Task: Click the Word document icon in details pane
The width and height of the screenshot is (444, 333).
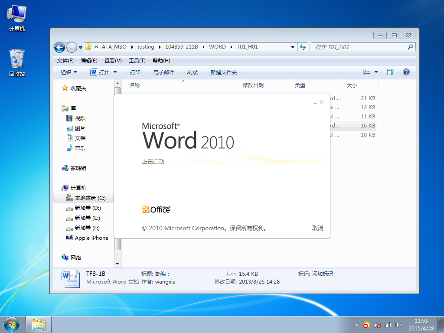Action: (x=71, y=279)
